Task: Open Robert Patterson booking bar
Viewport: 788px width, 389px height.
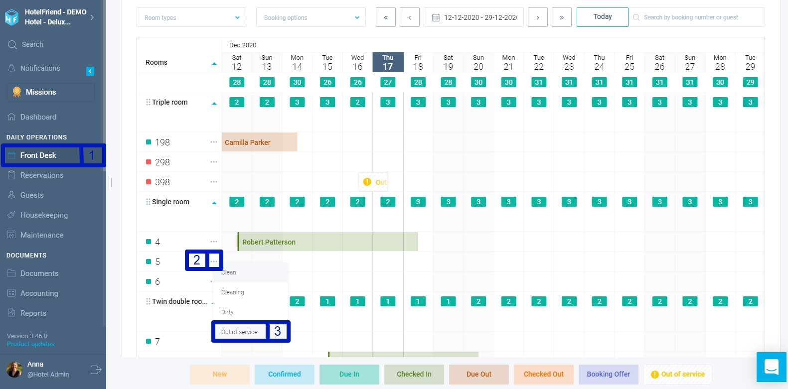Action: 327,242
